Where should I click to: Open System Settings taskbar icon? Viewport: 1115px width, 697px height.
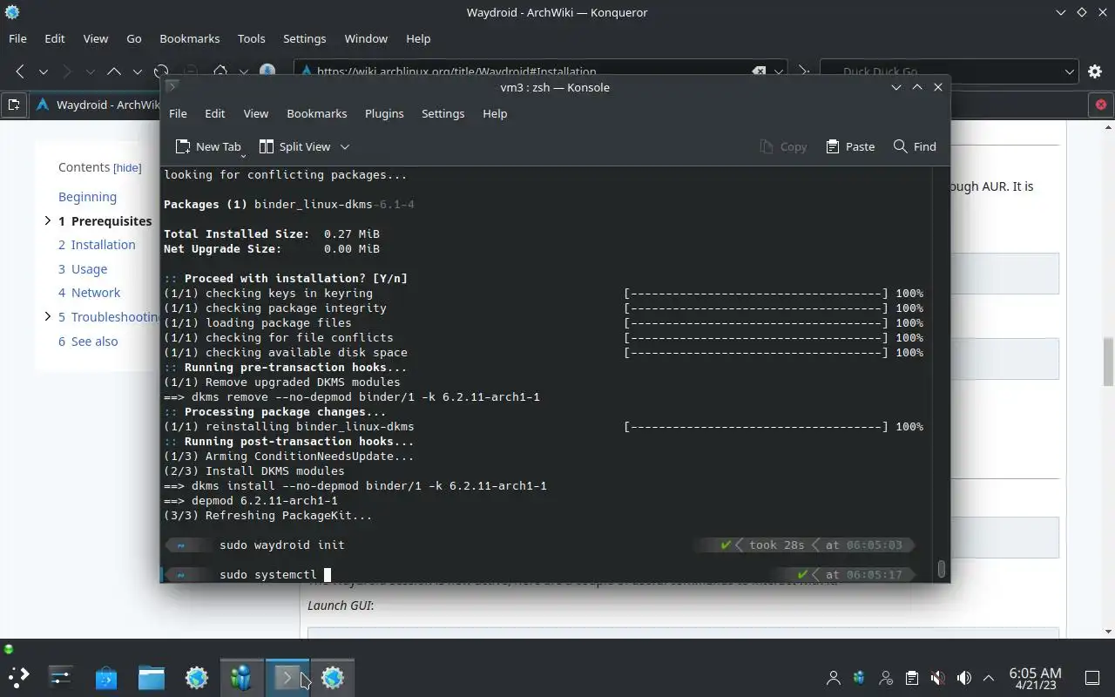[60, 677]
